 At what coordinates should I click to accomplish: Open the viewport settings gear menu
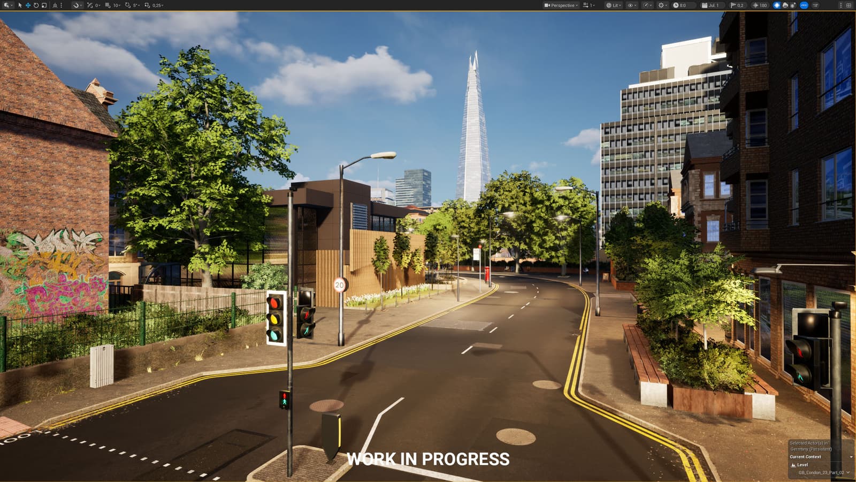pyautogui.click(x=662, y=5)
